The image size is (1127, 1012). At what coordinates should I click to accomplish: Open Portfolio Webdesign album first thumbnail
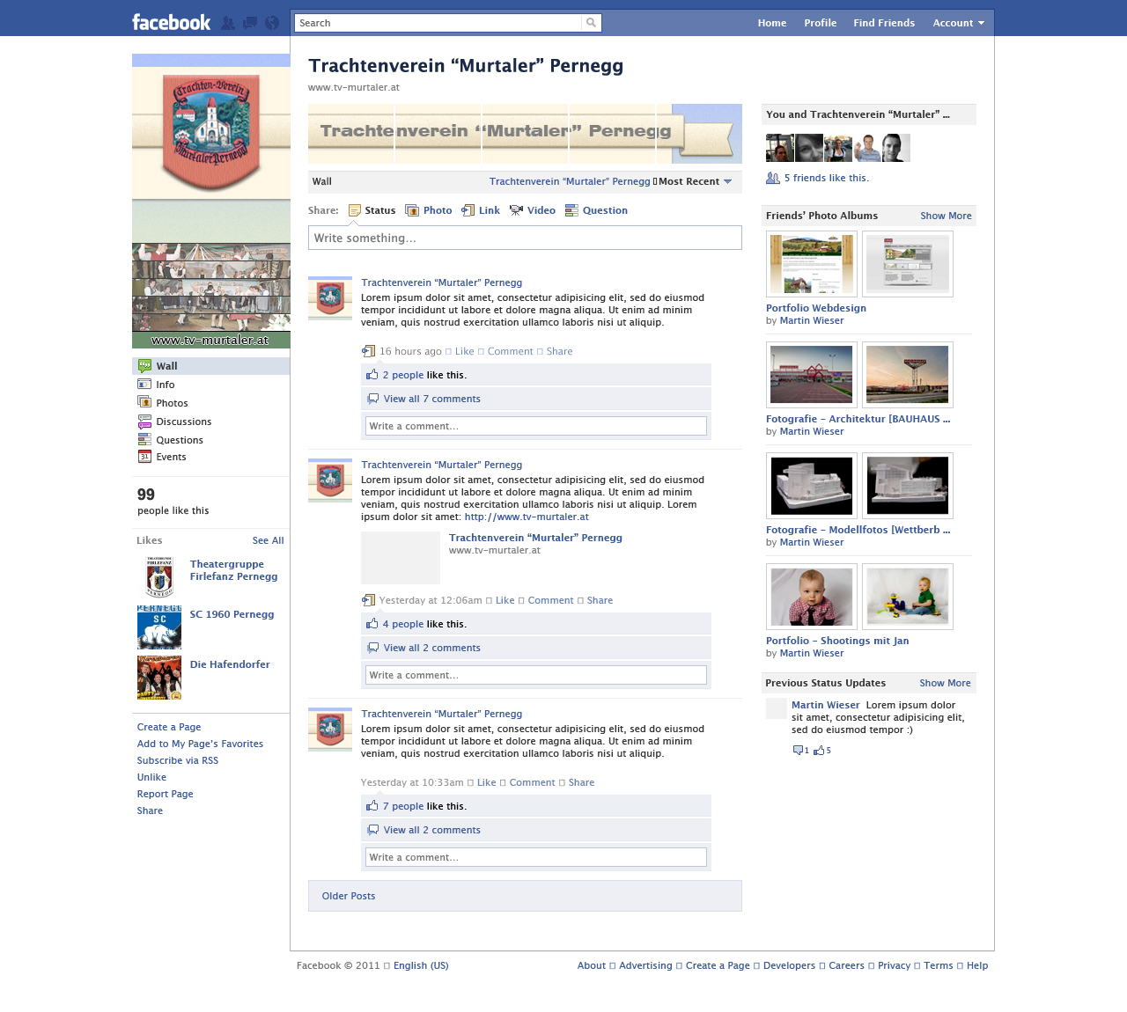click(812, 264)
